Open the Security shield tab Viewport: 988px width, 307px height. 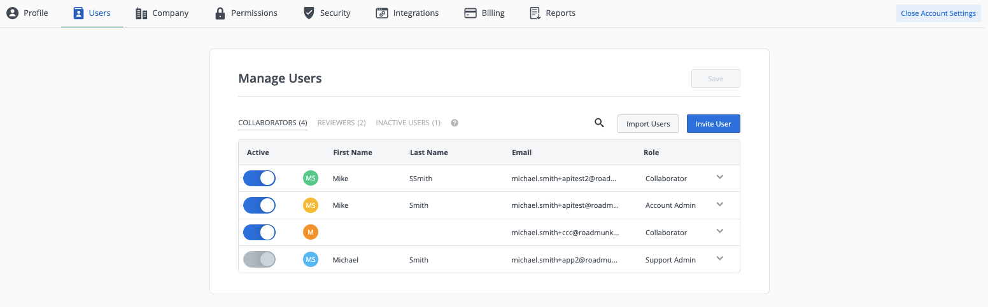(327, 13)
